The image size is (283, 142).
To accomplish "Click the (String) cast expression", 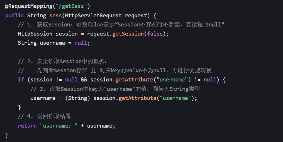I will pos(78,98).
